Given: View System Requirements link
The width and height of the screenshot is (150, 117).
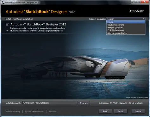Looking at the screenshot, I should [34, 112].
